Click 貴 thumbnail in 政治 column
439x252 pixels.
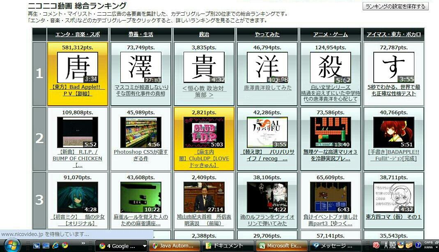204,67
